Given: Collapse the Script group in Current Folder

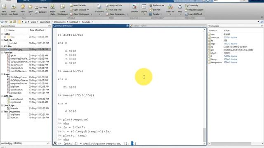Looking at the screenshot, I should coord(2,74).
